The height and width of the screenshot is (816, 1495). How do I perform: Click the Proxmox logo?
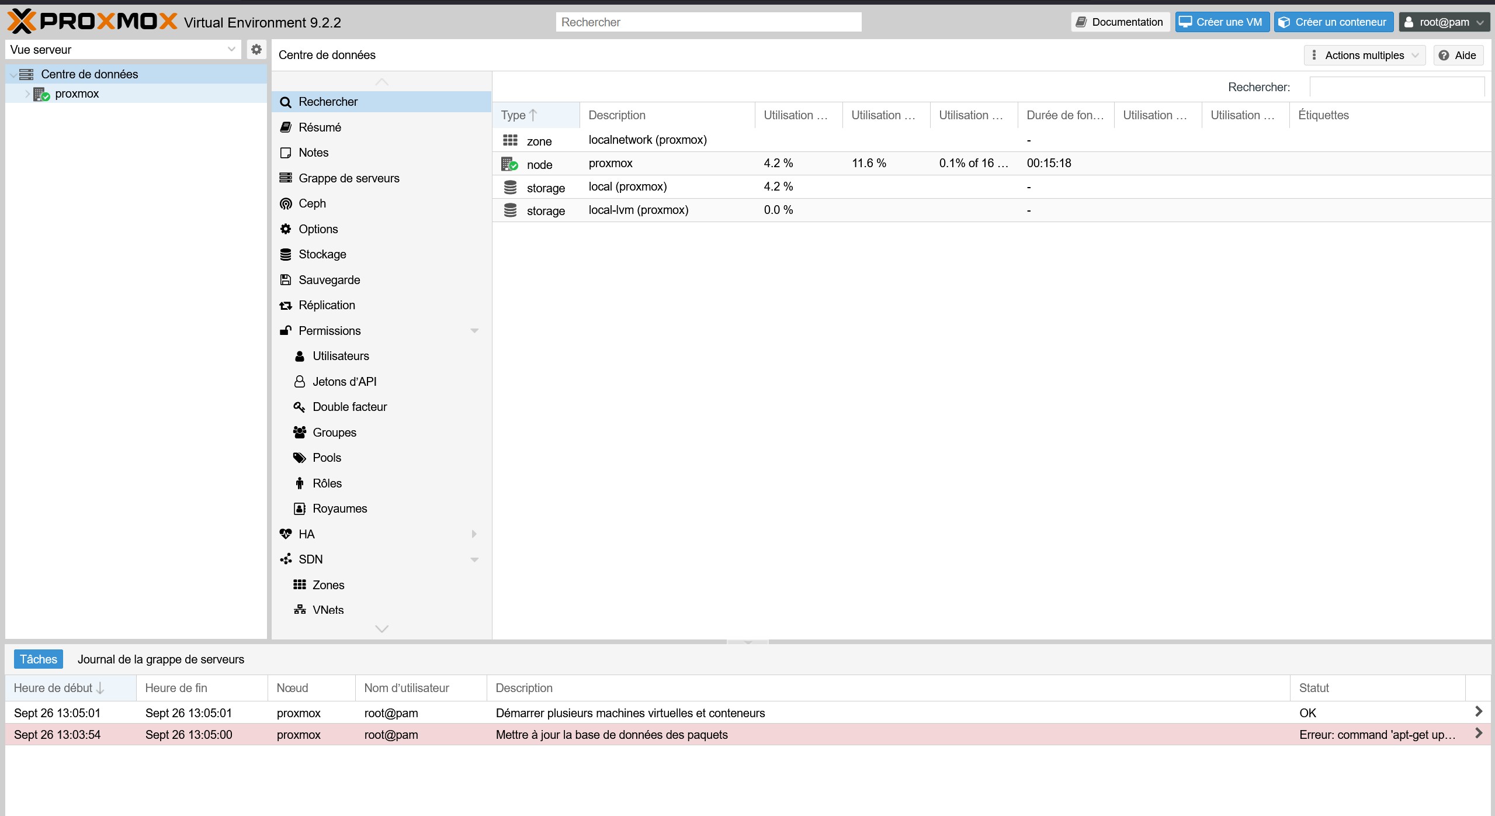(92, 22)
